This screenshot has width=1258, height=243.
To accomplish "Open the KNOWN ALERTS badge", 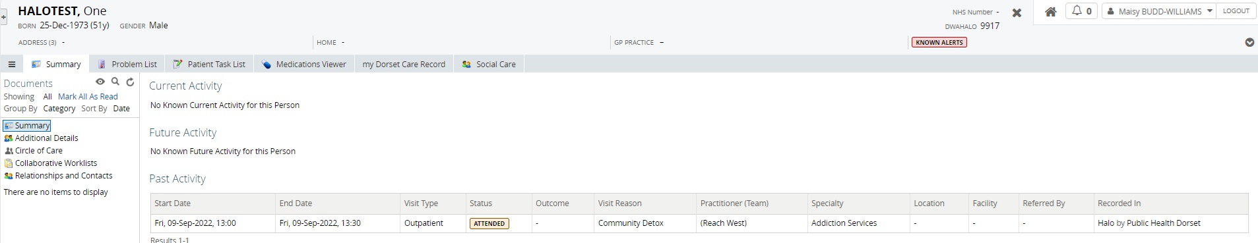I will click(939, 42).
